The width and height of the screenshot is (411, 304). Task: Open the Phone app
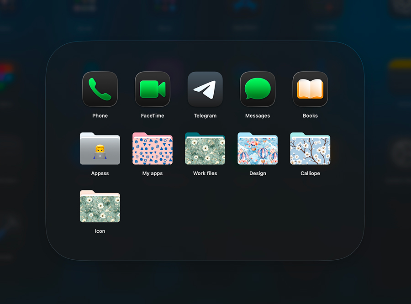(100, 89)
